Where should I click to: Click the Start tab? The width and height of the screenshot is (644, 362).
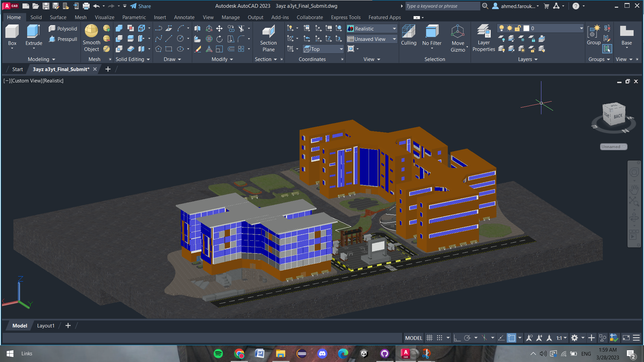[17, 69]
